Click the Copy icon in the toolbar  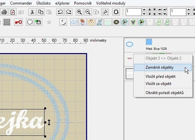(41, 12)
